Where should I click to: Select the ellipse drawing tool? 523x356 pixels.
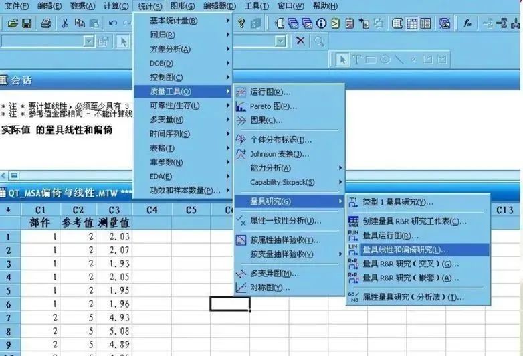pyautogui.click(x=385, y=60)
